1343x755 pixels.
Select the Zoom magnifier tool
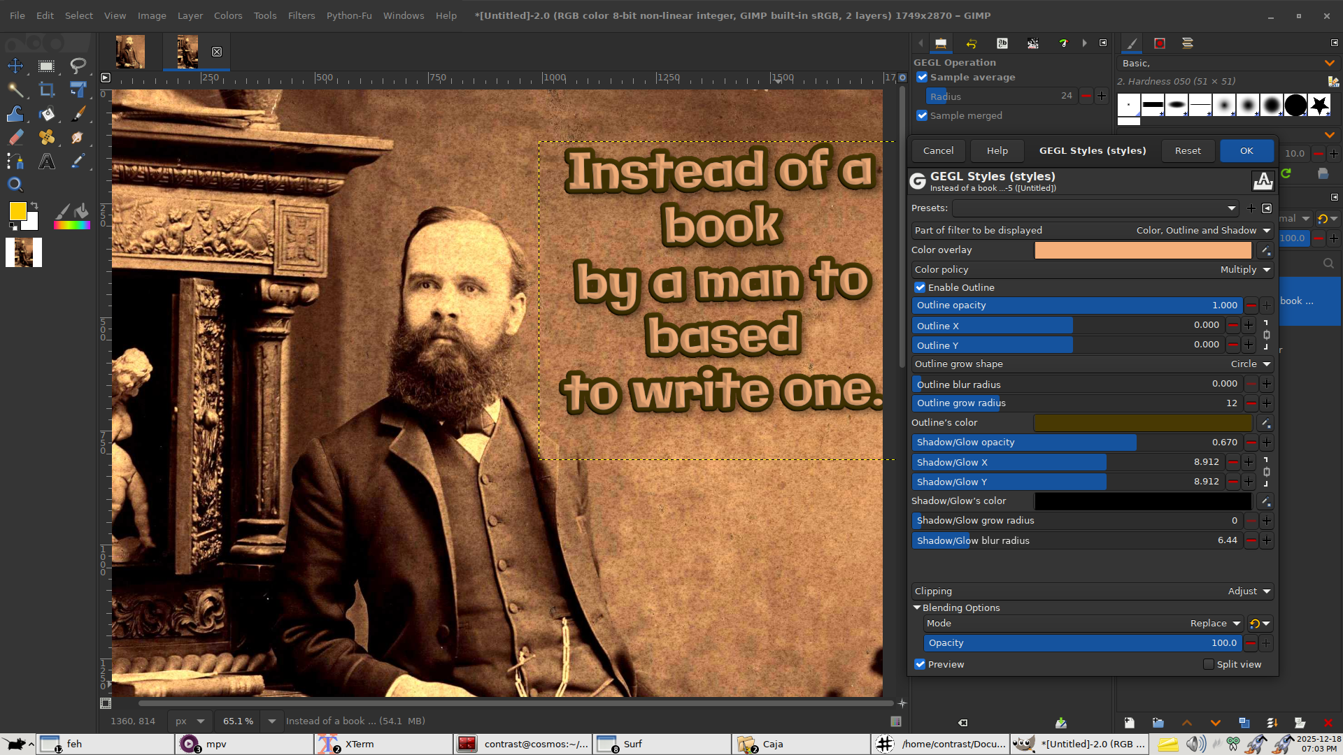click(x=15, y=185)
